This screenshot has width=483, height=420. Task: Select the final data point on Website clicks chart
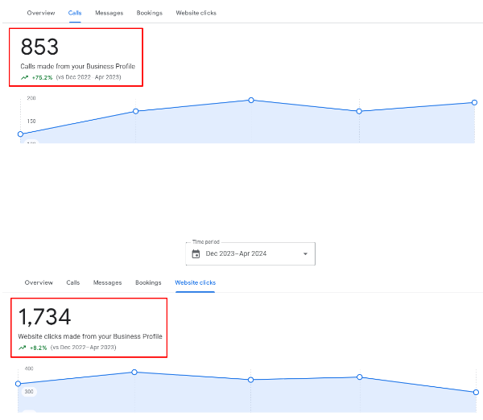(476, 393)
